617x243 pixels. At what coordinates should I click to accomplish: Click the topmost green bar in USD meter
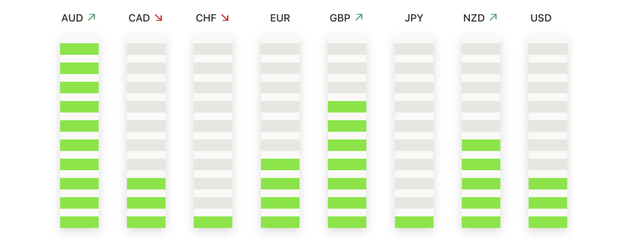(x=548, y=183)
